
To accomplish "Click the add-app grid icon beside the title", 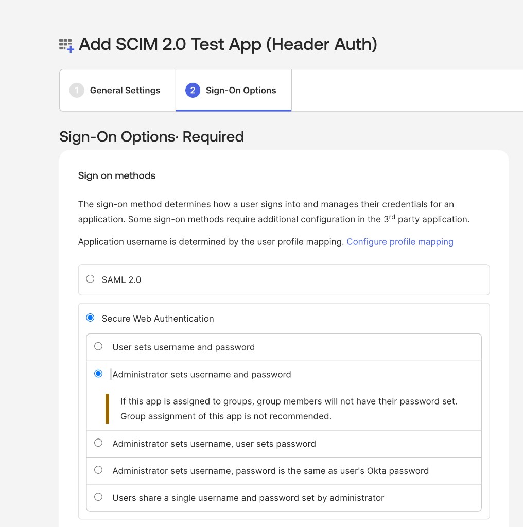I will [66, 45].
